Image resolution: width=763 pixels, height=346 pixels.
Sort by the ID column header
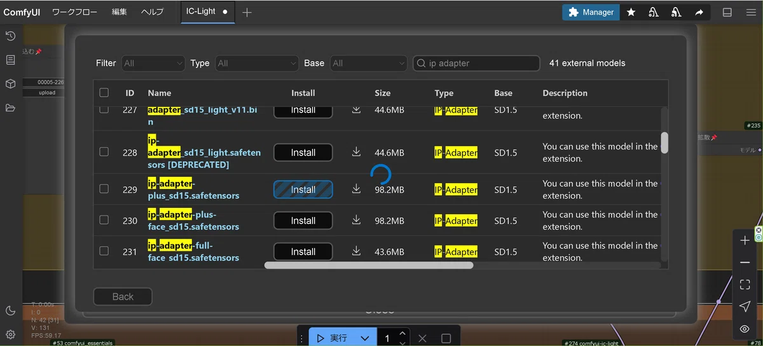[130, 93]
